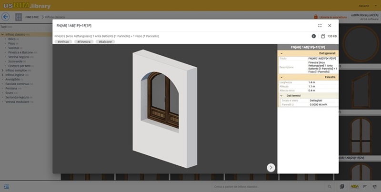Image resolution: width=381 pixels, height=192 pixels.
Task: Open the slanted-top window thumbnail on right
Action: (x=361, y=90)
